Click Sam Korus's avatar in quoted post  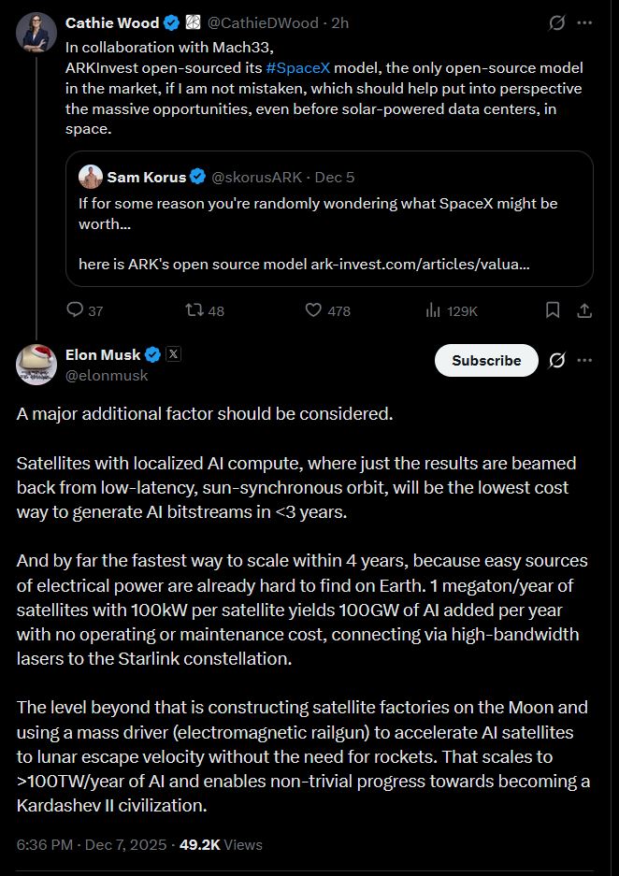91,177
